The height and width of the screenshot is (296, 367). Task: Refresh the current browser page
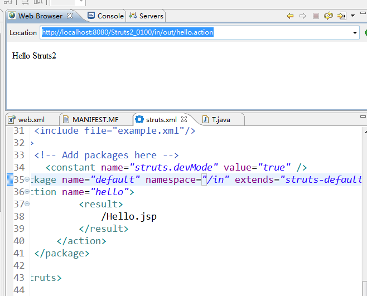pos(329,16)
